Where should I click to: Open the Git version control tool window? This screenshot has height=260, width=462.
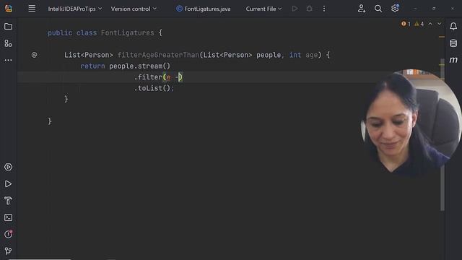click(x=8, y=251)
